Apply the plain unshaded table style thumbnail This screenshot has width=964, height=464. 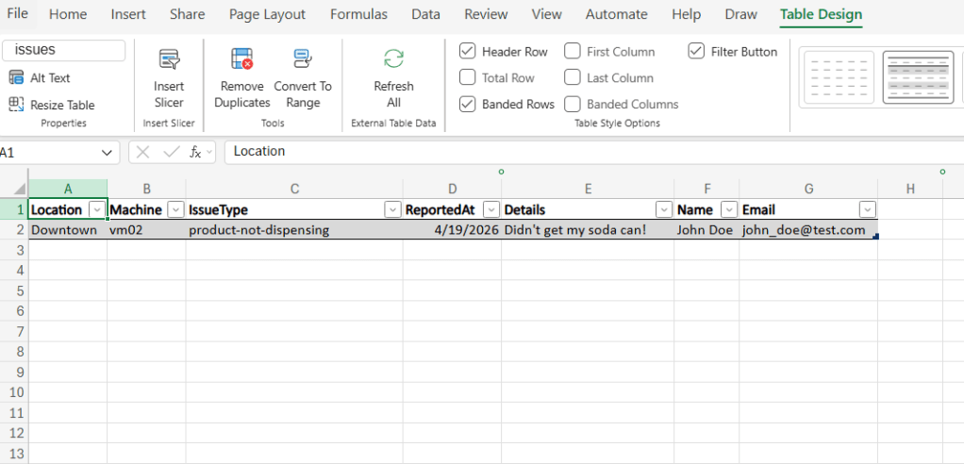(839, 76)
